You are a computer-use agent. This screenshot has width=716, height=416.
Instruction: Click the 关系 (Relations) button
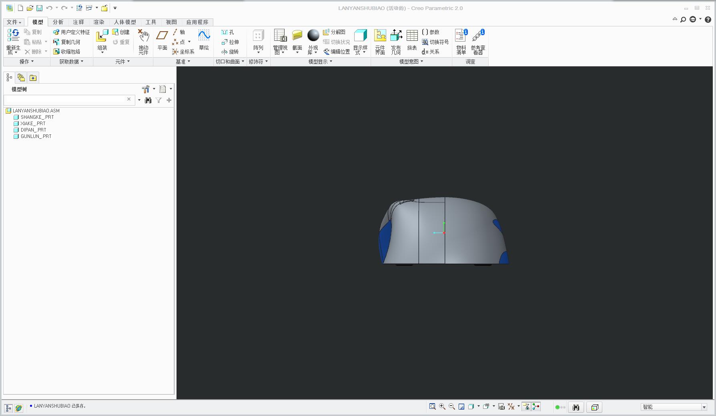(x=431, y=52)
